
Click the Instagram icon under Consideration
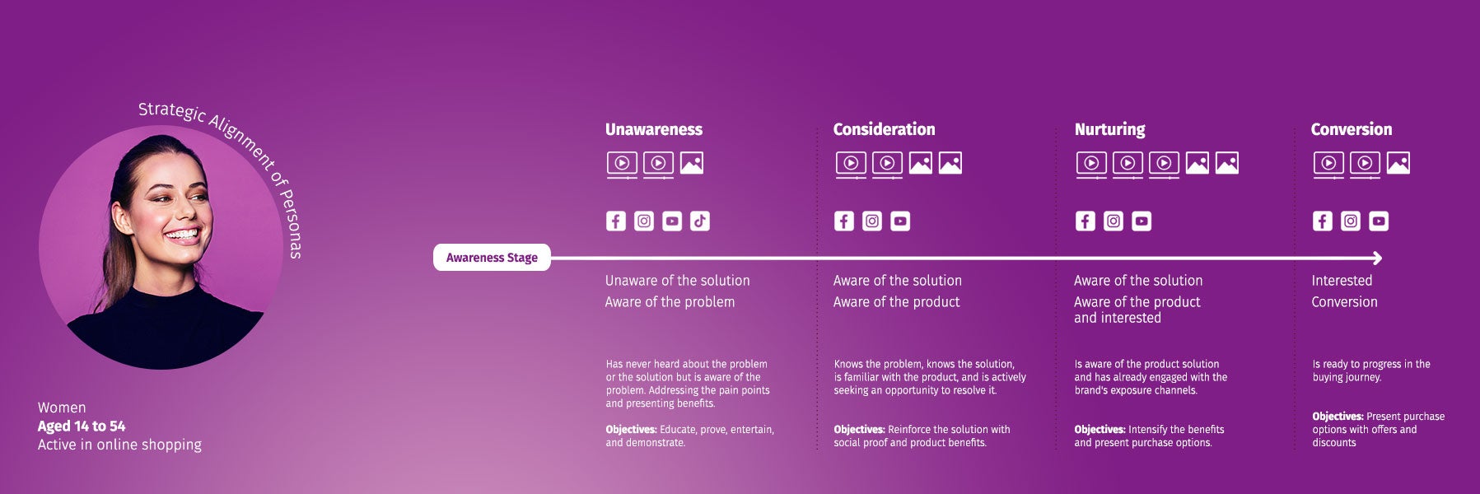coord(872,221)
